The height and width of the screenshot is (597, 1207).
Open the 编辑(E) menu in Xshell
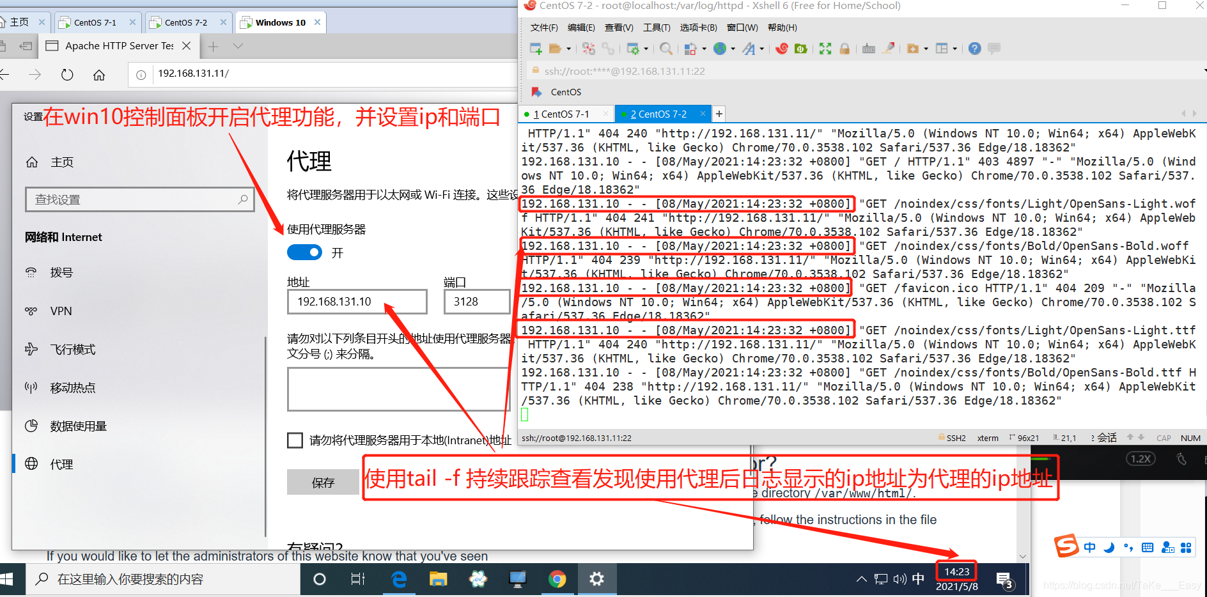pyautogui.click(x=581, y=27)
